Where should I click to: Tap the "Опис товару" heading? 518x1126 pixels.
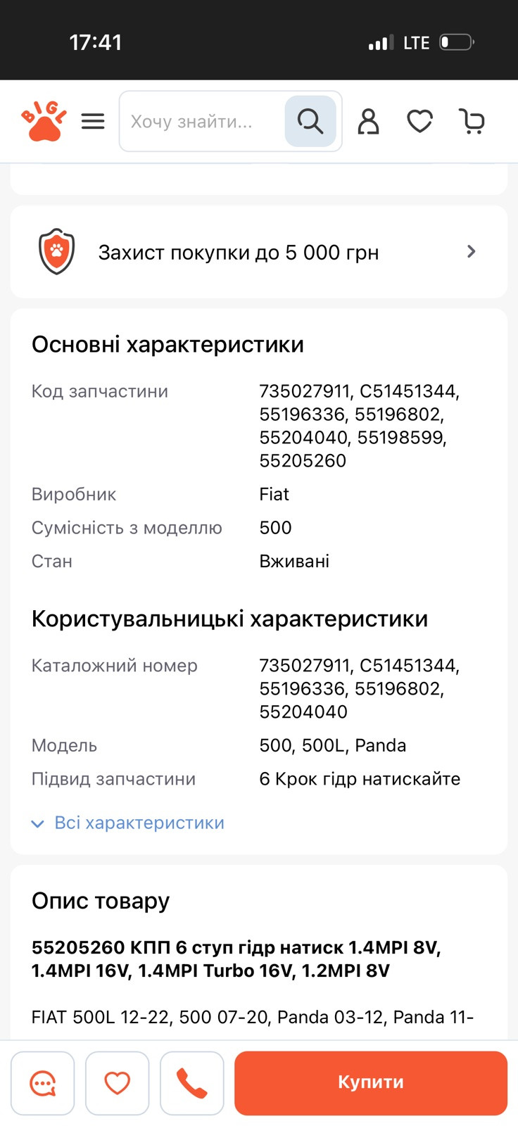pyautogui.click(x=101, y=901)
